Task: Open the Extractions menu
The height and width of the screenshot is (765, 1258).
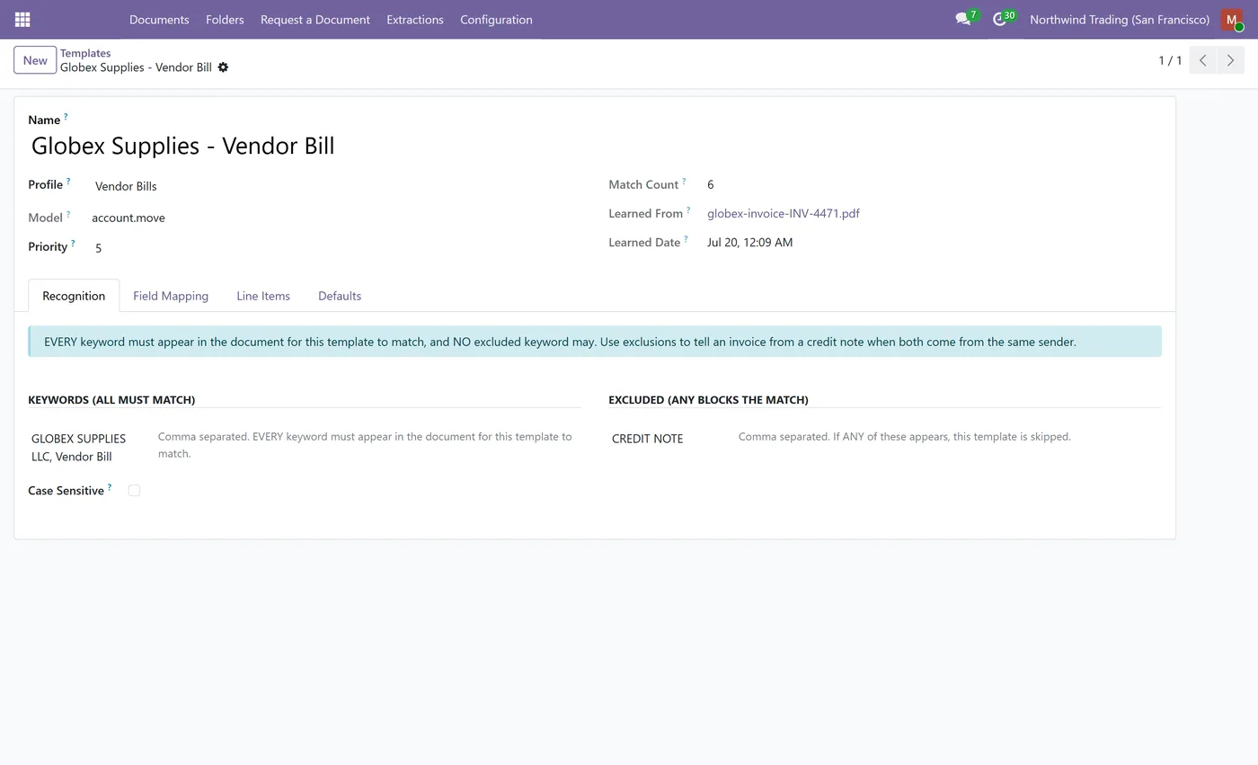Action: 415,19
